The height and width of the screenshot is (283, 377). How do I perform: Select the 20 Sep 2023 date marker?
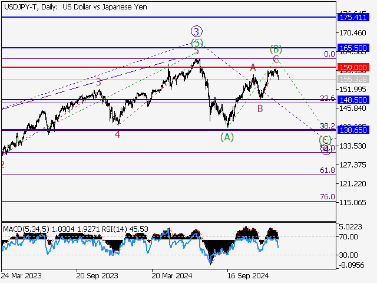click(x=96, y=275)
